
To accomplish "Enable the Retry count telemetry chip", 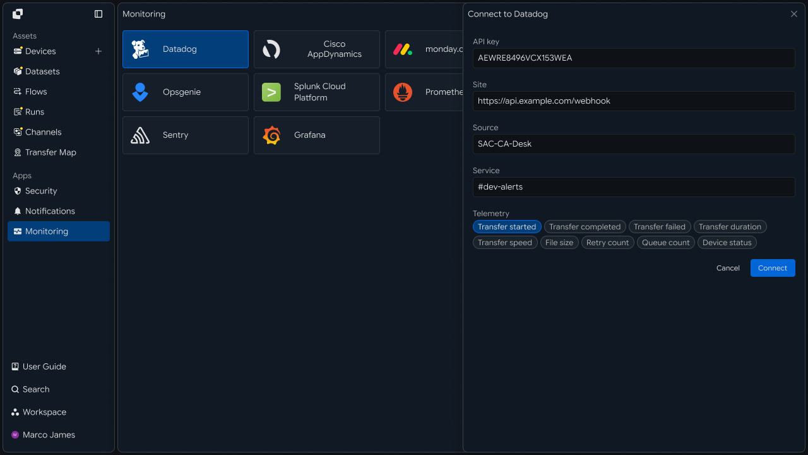I will point(608,243).
